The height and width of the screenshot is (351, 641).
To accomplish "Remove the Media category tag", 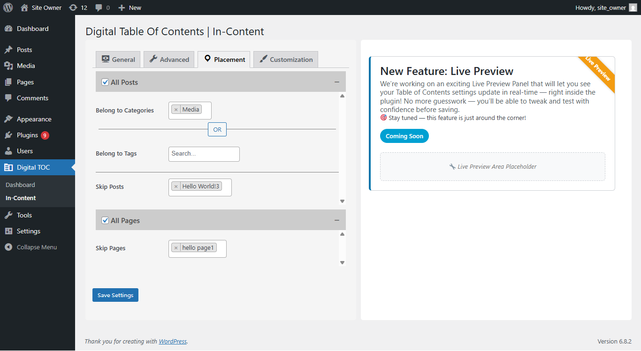I will pyautogui.click(x=176, y=110).
